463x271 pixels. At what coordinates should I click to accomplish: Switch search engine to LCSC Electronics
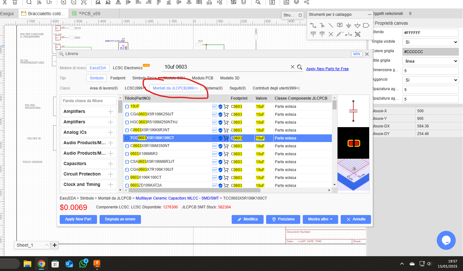pyautogui.click(x=128, y=68)
